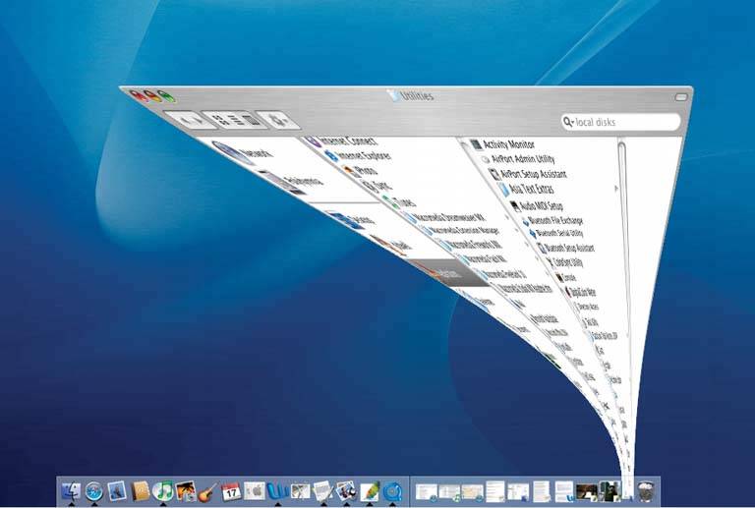Launch Microsoft Word from the Dock

click(277, 489)
